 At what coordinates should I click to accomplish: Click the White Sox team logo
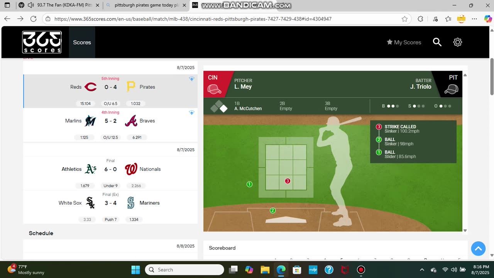tap(90, 203)
